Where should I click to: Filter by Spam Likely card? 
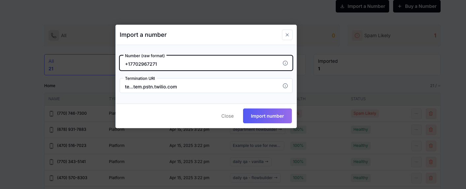pos(393,35)
